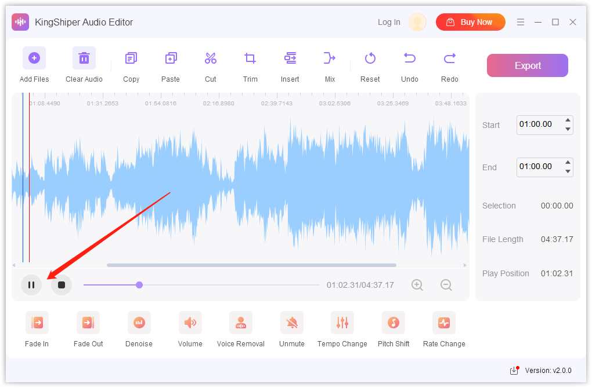
Task: Zoom out on the waveform
Action: (446, 285)
